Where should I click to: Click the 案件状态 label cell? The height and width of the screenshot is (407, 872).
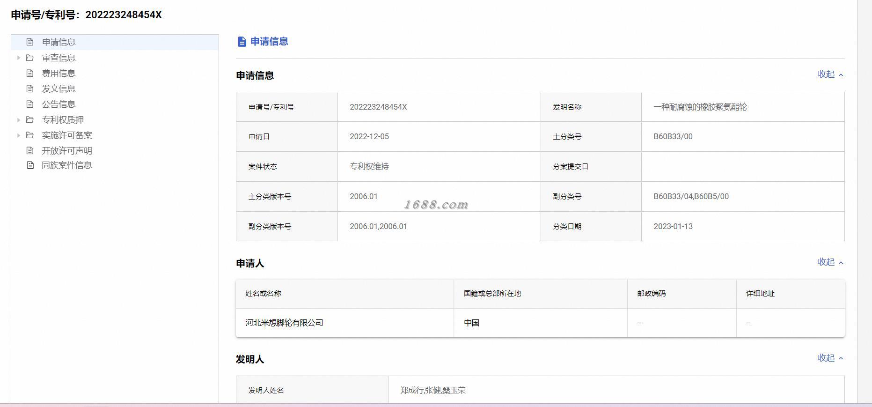(x=287, y=167)
